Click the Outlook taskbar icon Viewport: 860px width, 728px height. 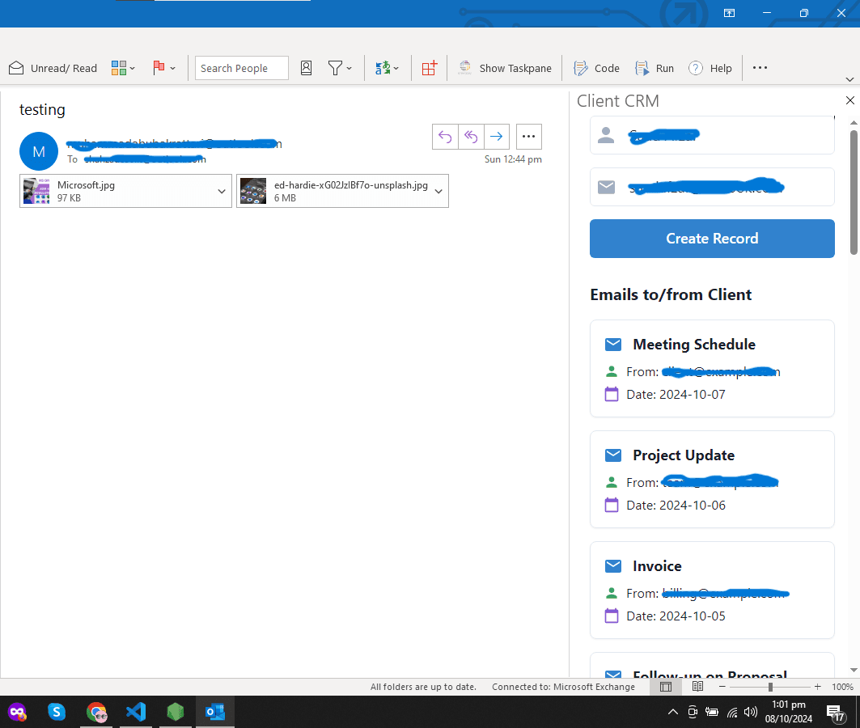(x=215, y=712)
